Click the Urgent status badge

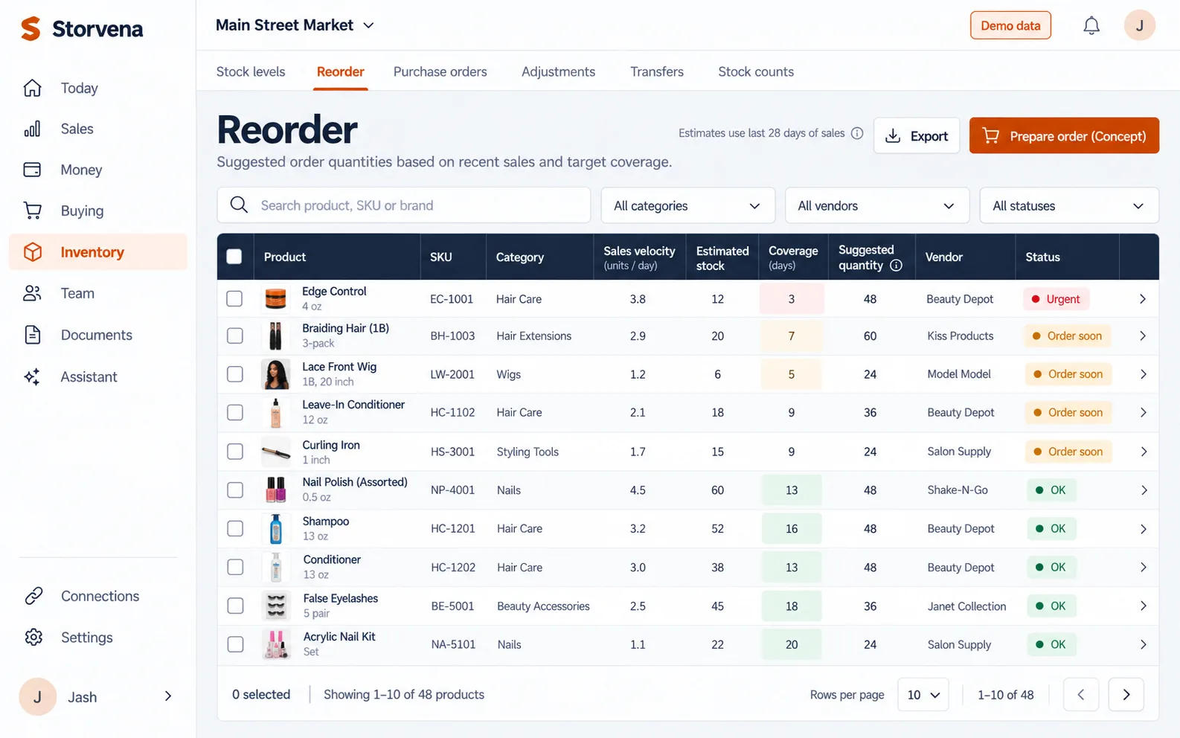tap(1056, 299)
